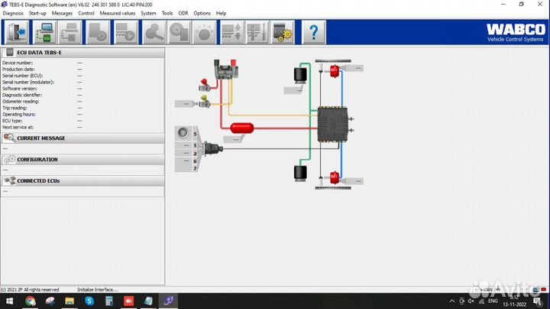
Task: Open the ECU settings gears icon
Action: (283, 32)
